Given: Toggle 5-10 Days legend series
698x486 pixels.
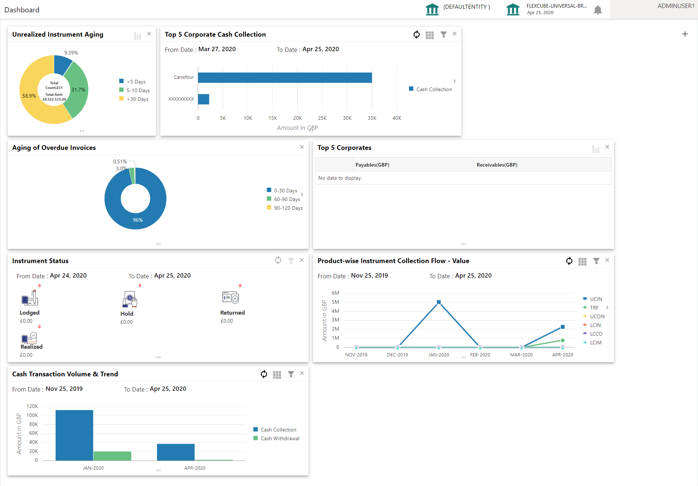Looking at the screenshot, I should click(x=135, y=90).
